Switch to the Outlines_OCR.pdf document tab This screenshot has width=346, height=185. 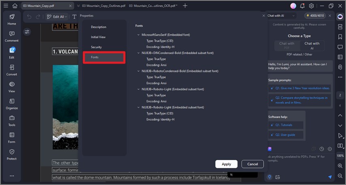pos(153,6)
